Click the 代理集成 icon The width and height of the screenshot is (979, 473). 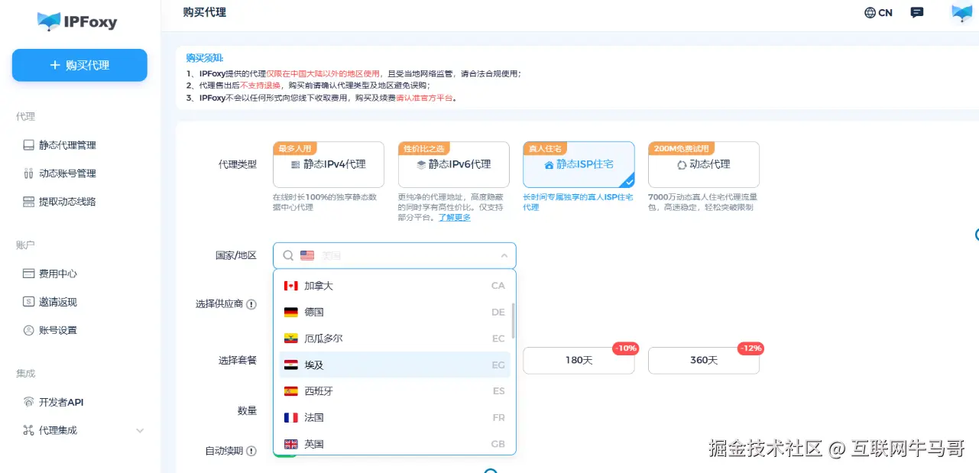coord(28,430)
